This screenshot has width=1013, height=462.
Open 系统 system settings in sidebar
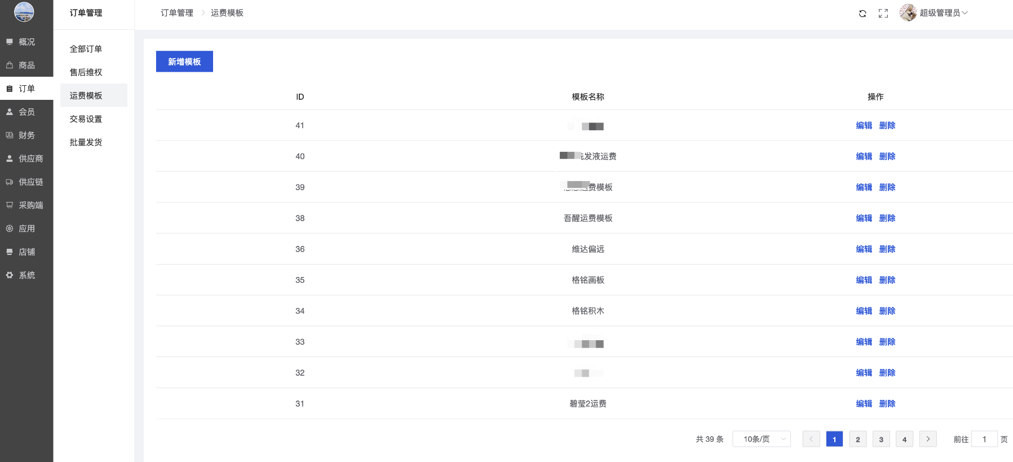click(x=26, y=275)
